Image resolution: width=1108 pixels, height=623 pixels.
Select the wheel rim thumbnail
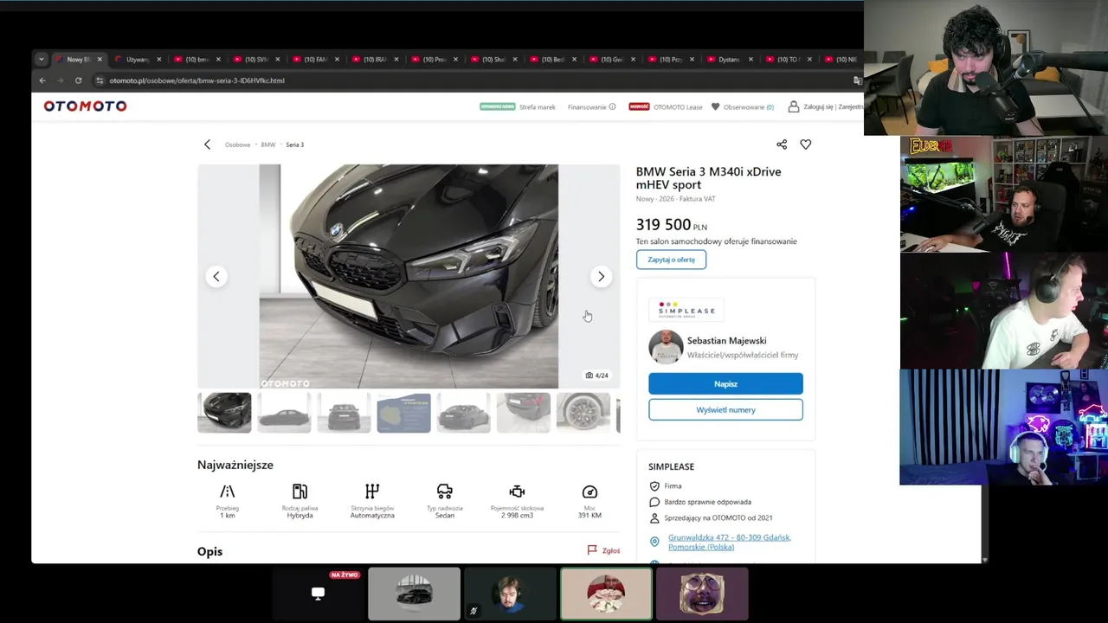click(x=583, y=413)
